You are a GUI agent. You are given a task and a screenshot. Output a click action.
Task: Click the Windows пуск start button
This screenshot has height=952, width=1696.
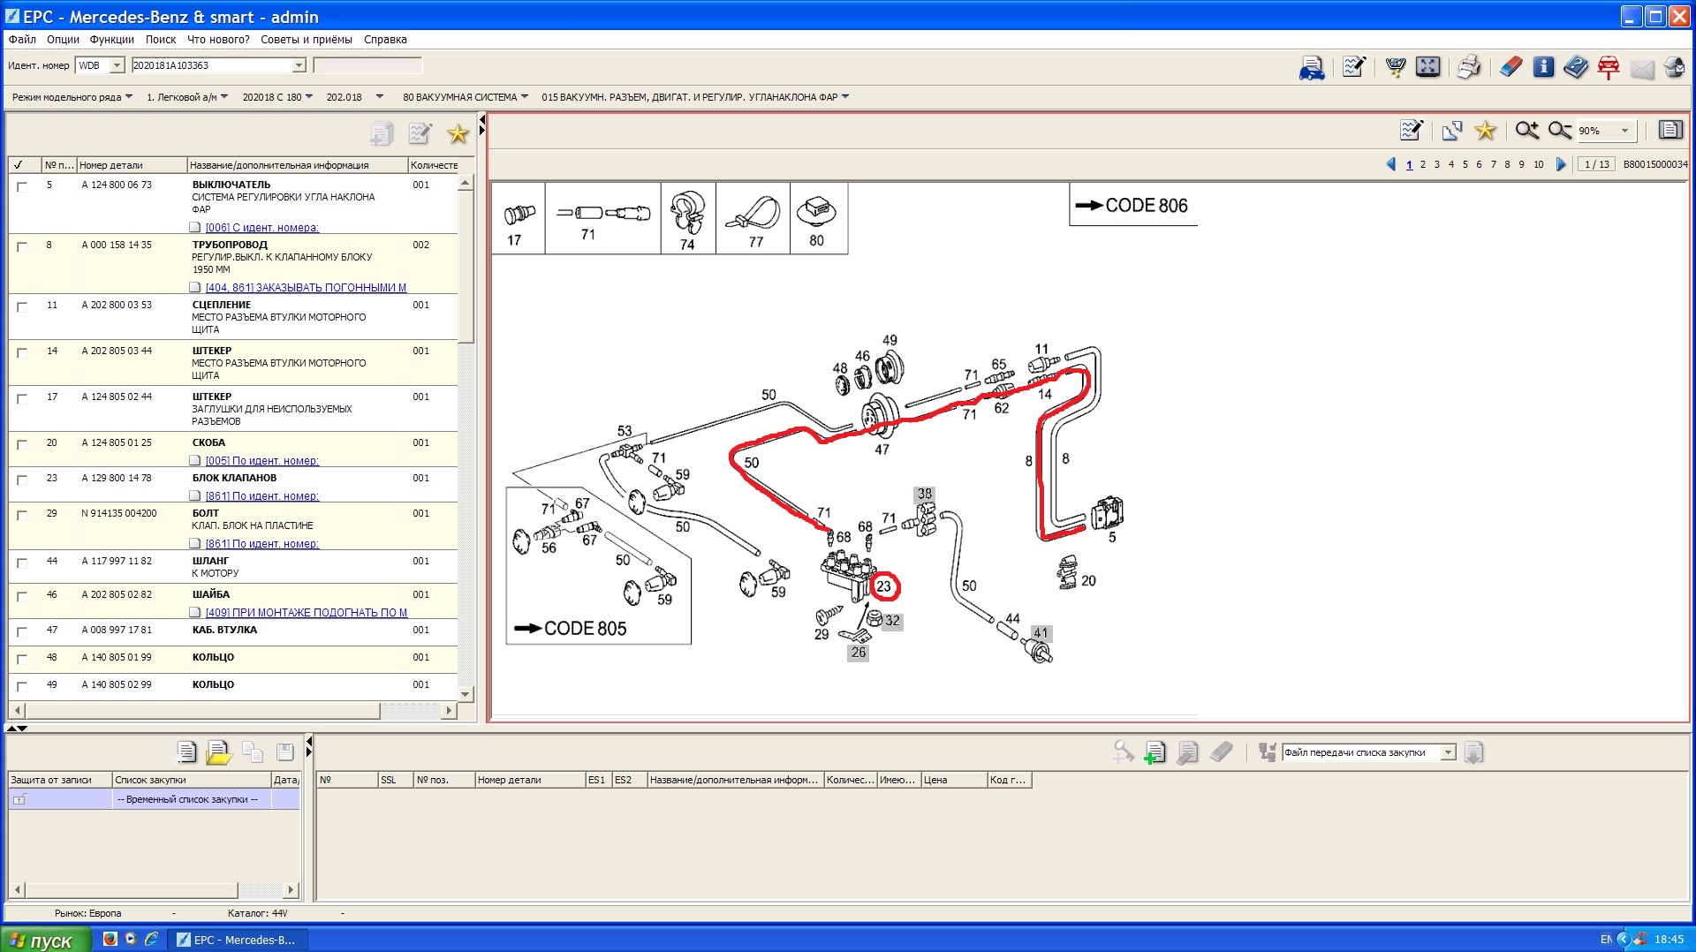click(x=46, y=940)
